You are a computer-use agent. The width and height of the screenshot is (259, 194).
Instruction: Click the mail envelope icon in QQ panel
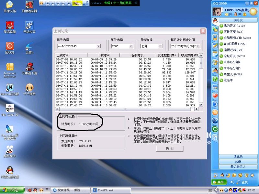point(227,14)
